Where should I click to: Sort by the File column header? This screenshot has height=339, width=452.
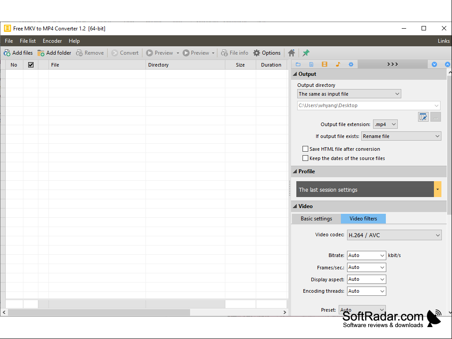click(97, 65)
